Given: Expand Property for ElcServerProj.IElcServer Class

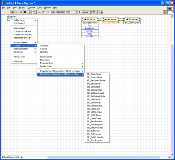Looking at the screenshot, I should tap(61, 71).
